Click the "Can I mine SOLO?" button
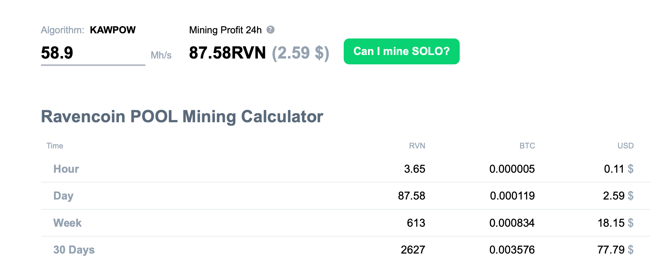 click(x=401, y=51)
